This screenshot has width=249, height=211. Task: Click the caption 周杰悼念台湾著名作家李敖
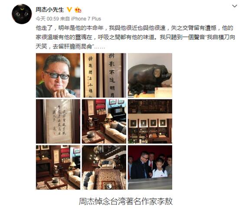(126, 201)
